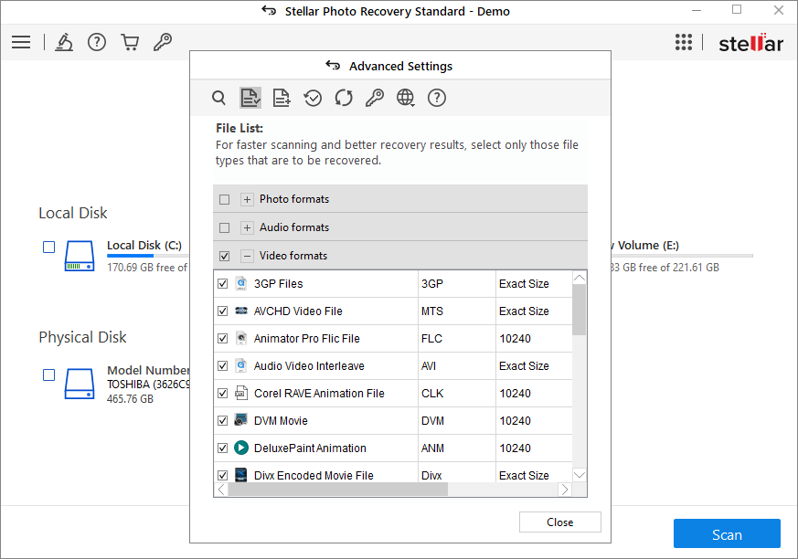Check the Photo formats checkbox
The width and height of the screenshot is (798, 559).
(x=225, y=199)
